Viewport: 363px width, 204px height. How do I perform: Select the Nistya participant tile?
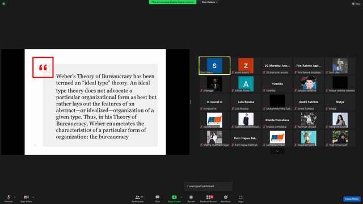click(340, 102)
